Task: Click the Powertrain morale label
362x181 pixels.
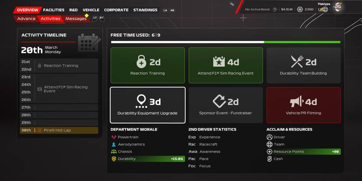Action: click(128, 137)
